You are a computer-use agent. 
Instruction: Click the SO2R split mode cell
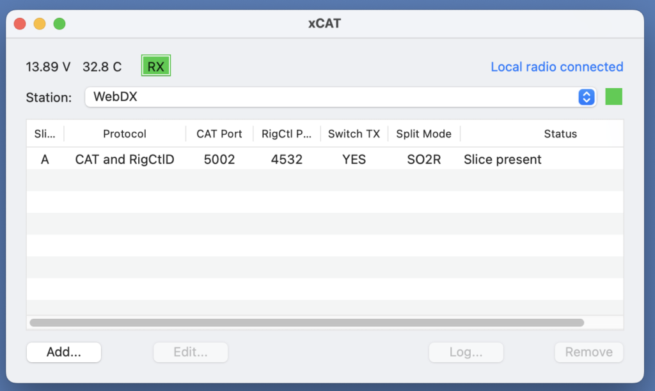pyautogui.click(x=424, y=160)
